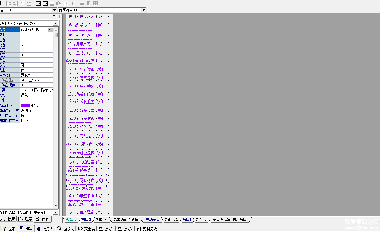This screenshot has width=380, height=232.
Task: Select the top-edge value 624
Action: point(37,45)
